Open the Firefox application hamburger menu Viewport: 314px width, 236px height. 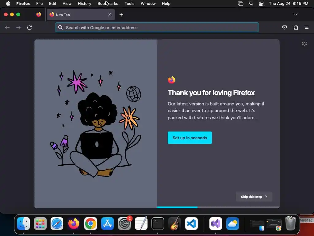[x=307, y=27]
